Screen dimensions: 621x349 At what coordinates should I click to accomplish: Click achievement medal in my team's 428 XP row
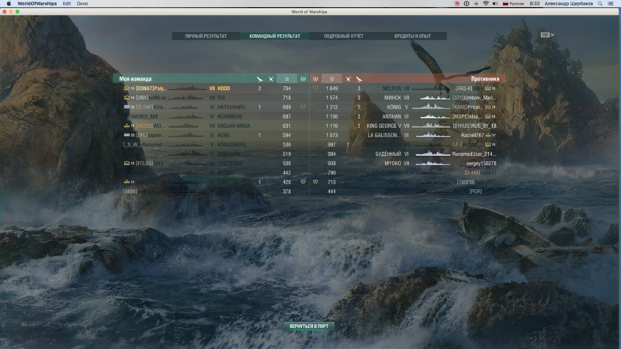[x=303, y=181]
